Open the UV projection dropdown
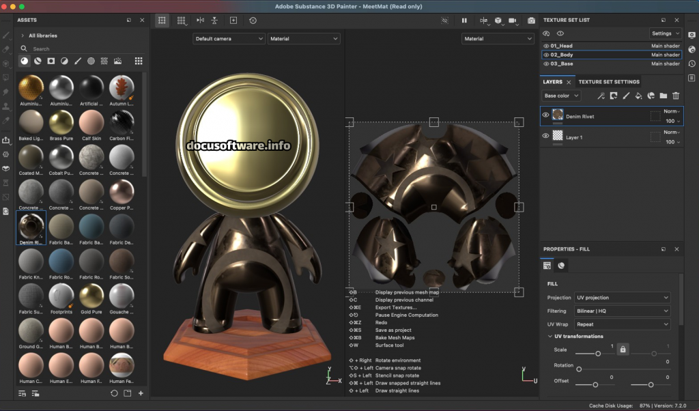This screenshot has width=699, height=411. 622,298
